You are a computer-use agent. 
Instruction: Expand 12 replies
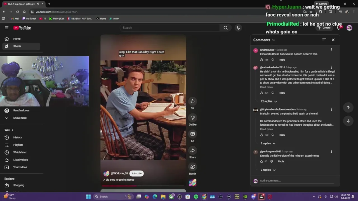click(269, 101)
